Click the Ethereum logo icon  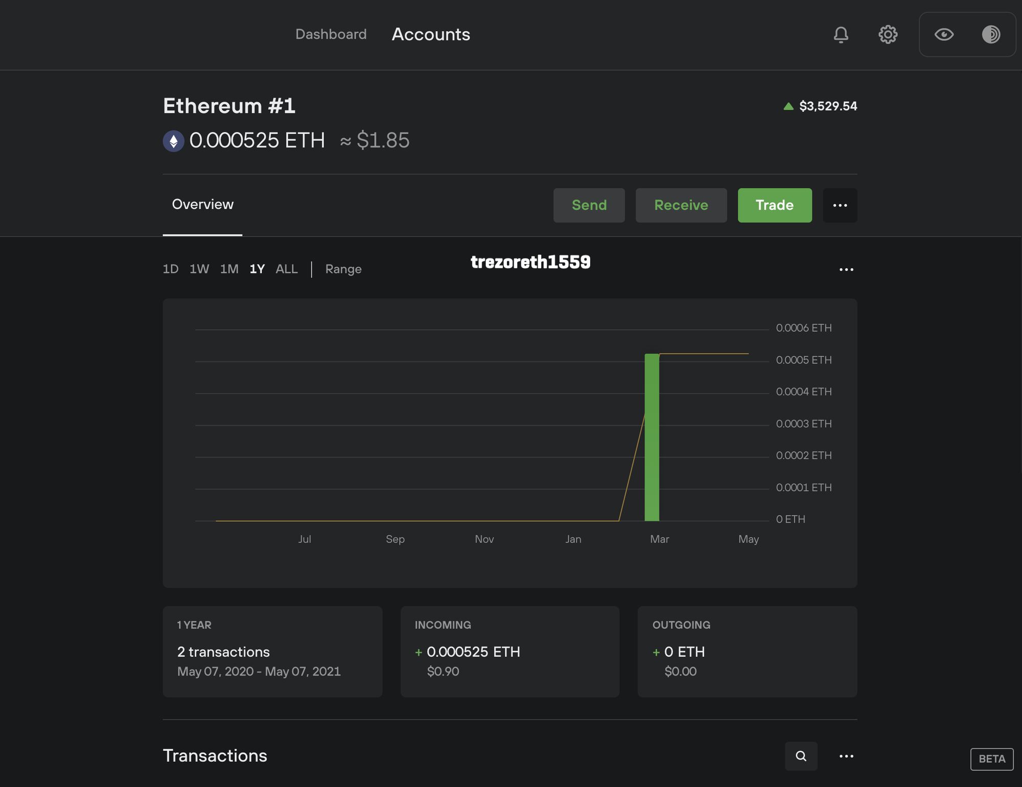point(174,140)
